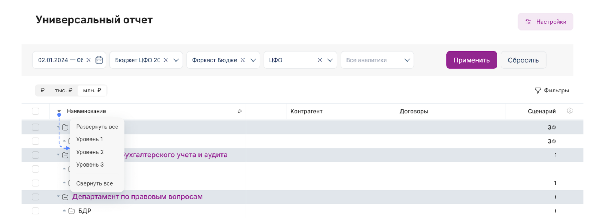Click the Сбросить button
This screenshot has width=605, height=218.
pos(523,60)
